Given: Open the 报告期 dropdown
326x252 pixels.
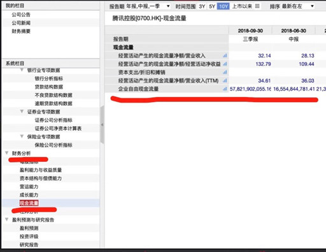Looking at the screenshot, I should point(148,6).
